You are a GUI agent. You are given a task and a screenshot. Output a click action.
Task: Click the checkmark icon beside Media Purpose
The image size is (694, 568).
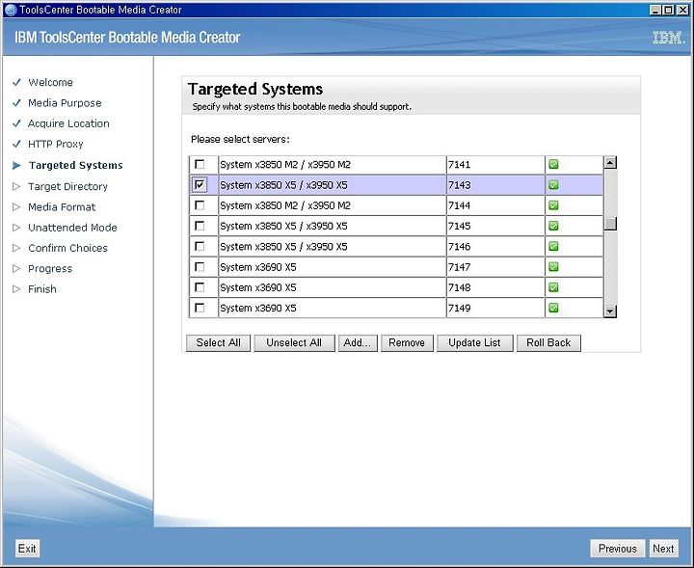click(16, 103)
